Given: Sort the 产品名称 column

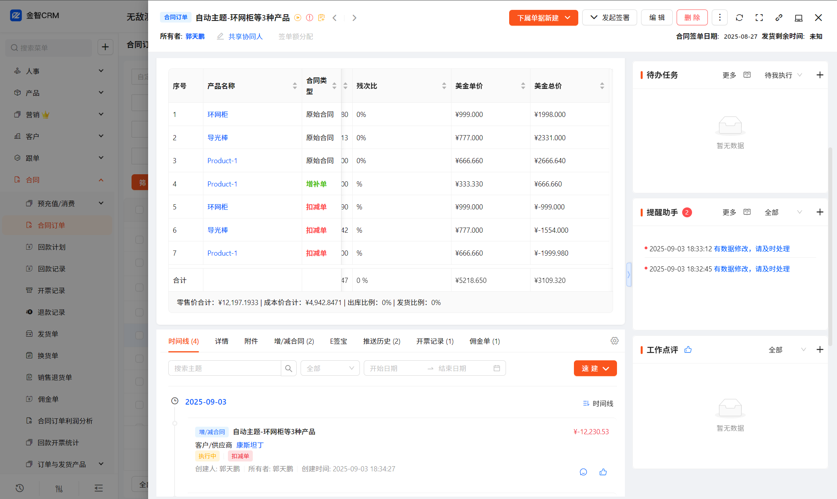Looking at the screenshot, I should point(295,86).
